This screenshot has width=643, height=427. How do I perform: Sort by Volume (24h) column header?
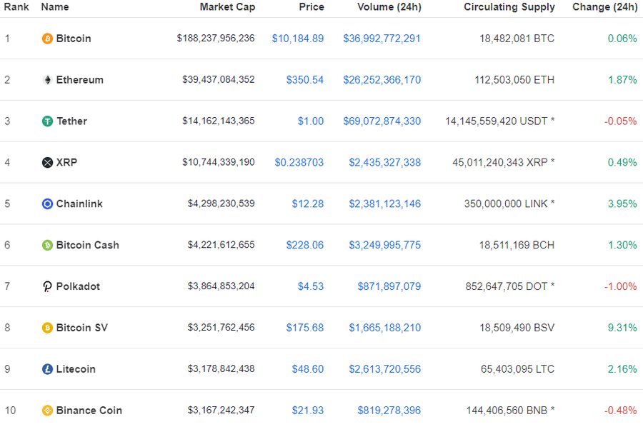(x=389, y=7)
